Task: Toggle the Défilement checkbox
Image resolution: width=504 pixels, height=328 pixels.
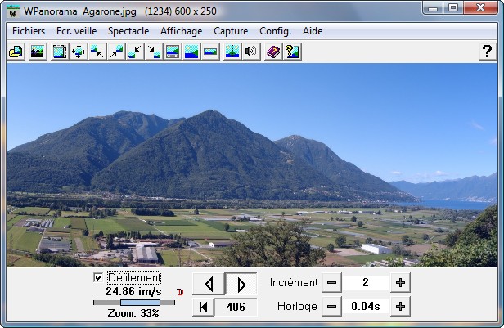Action: click(99, 278)
